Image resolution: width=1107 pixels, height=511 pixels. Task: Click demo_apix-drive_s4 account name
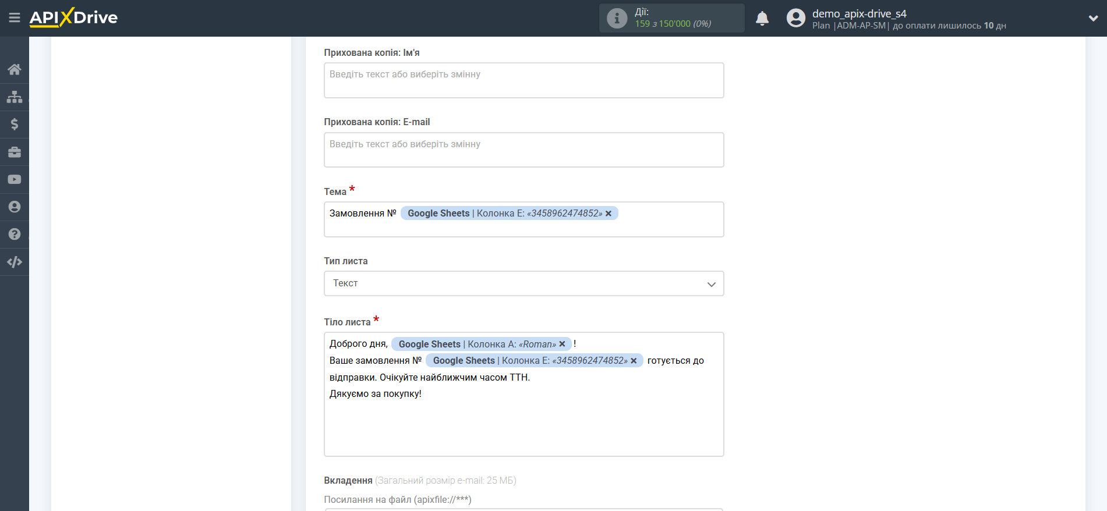click(x=859, y=13)
